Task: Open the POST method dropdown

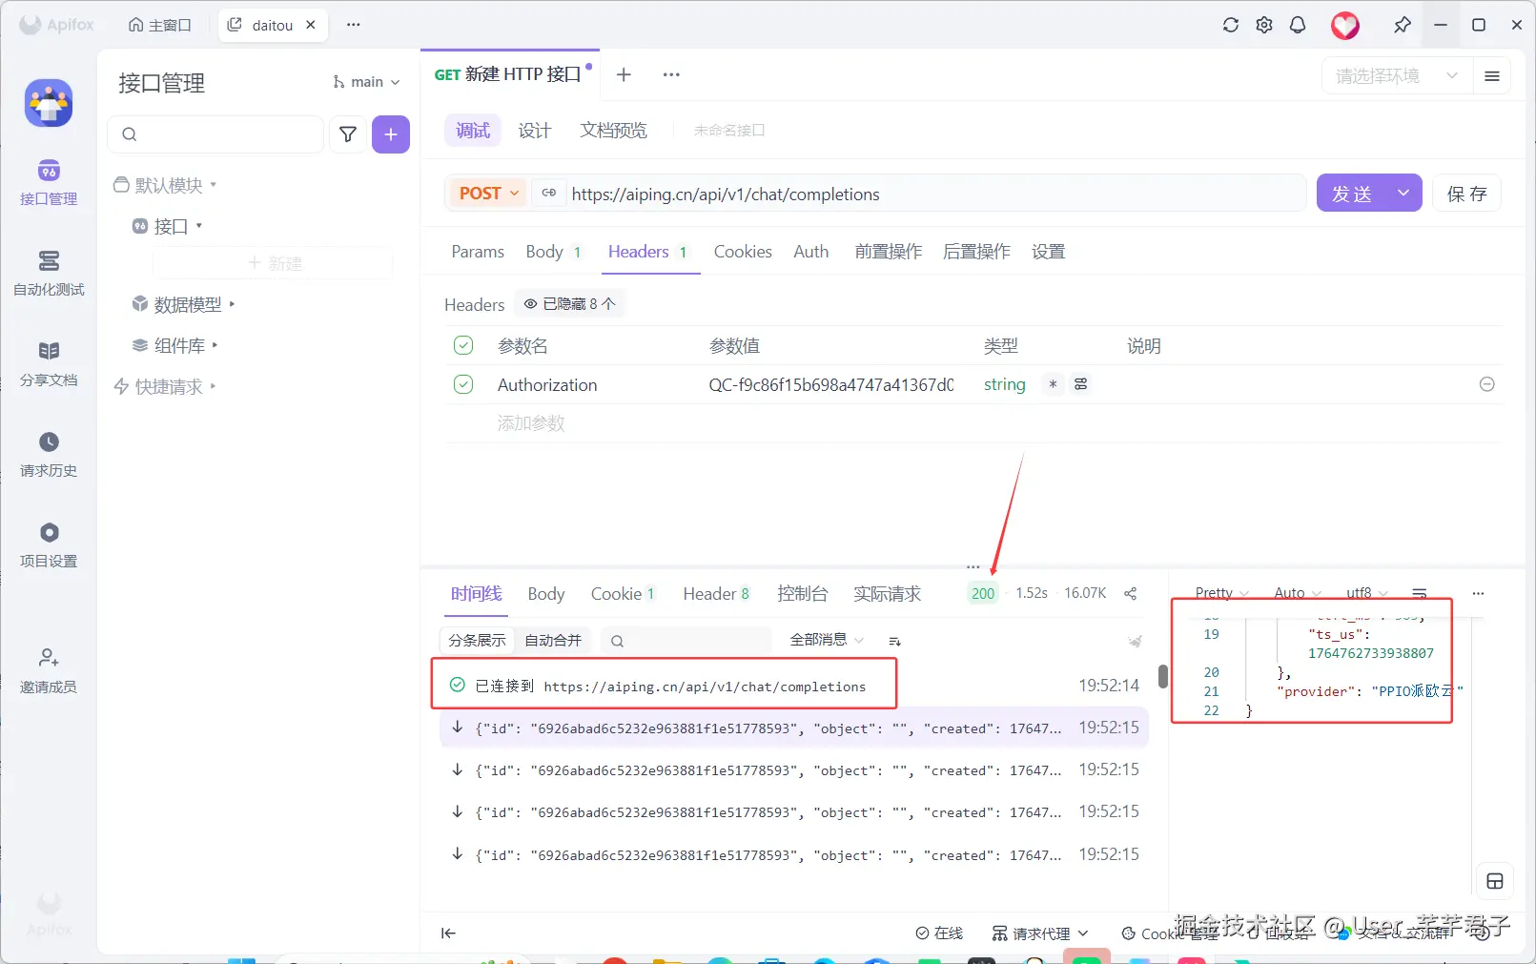Action: [x=488, y=194]
